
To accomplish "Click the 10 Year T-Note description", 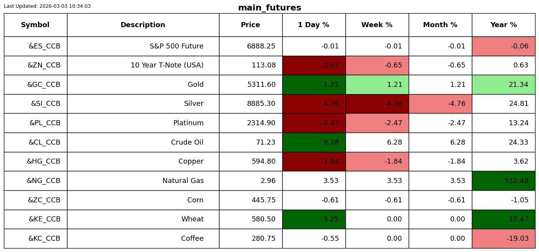I will tap(167, 66).
